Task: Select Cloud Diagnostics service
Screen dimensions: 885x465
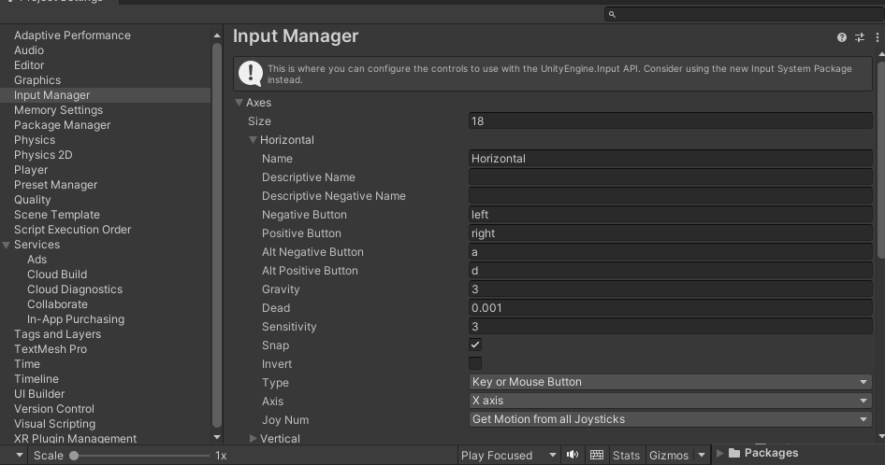Action: [x=75, y=289]
